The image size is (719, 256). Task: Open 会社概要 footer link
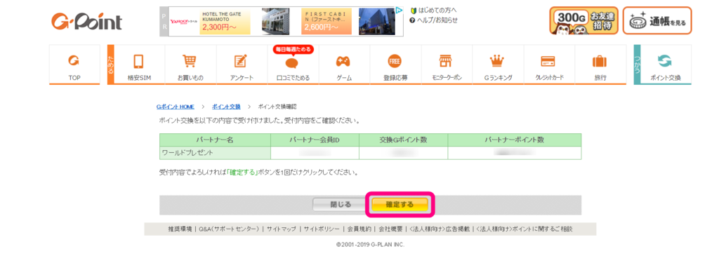[x=390, y=229]
